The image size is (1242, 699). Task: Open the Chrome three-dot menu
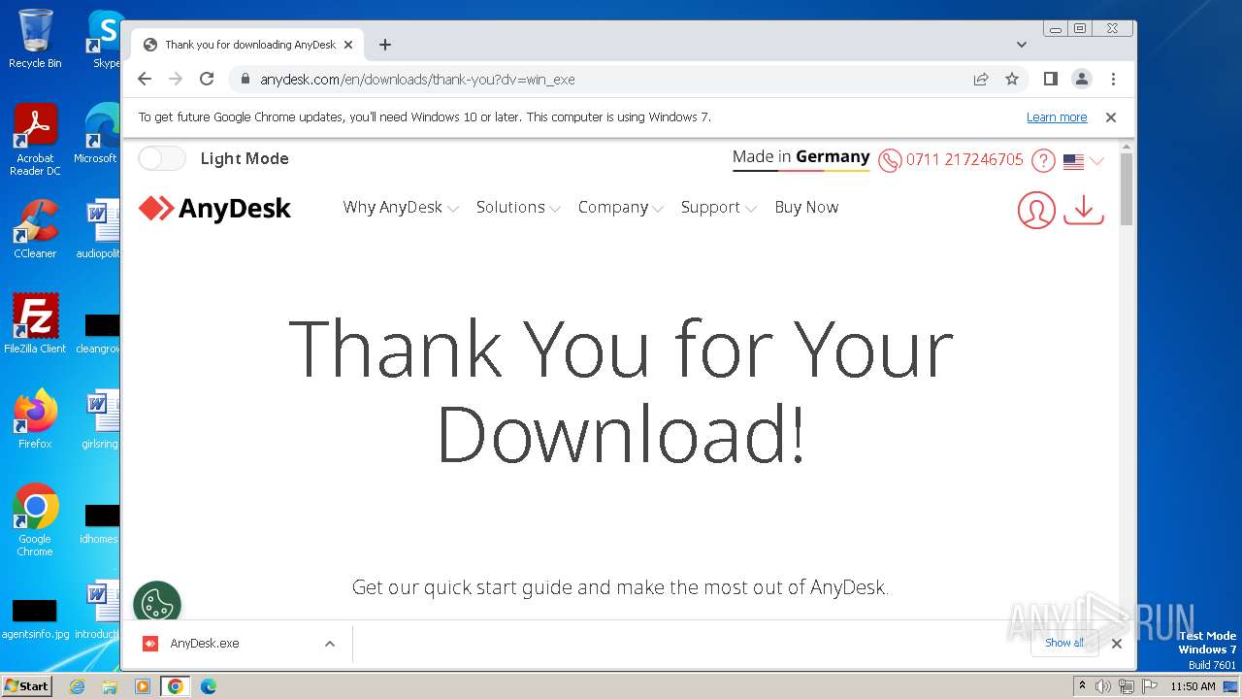[1113, 80]
